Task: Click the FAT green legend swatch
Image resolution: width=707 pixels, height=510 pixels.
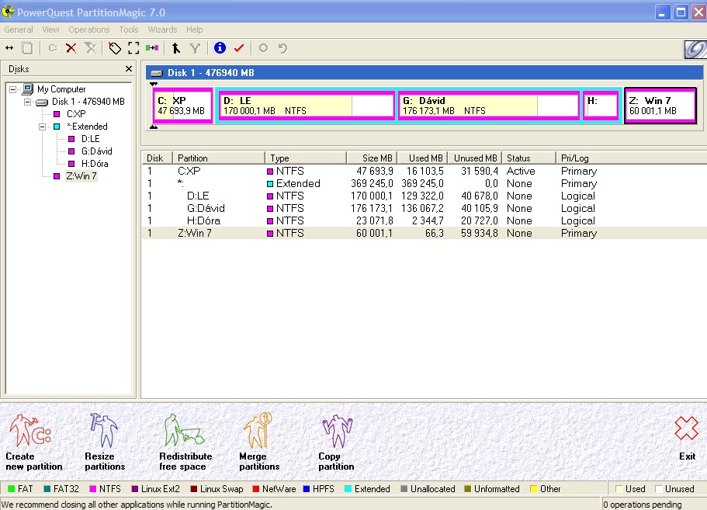Action: pos(12,489)
